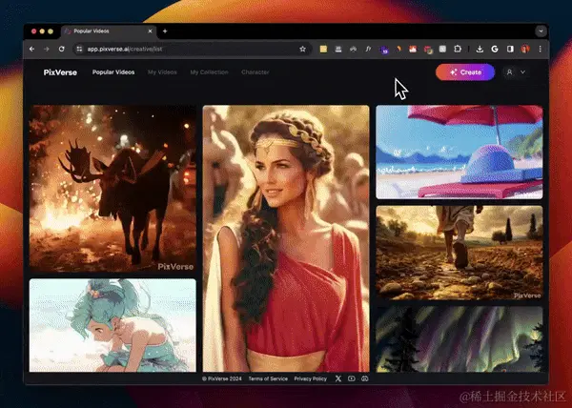Open the user profile icon
The width and height of the screenshot is (572, 408).
(x=509, y=72)
